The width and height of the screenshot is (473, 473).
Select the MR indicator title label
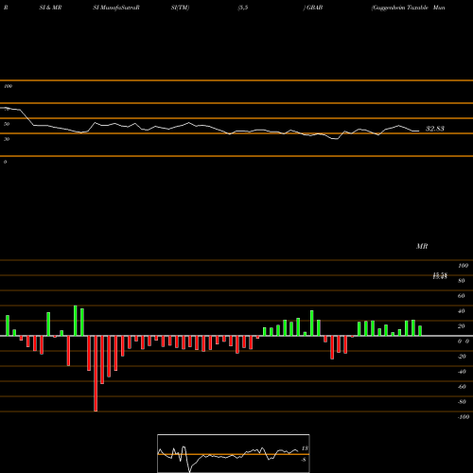tap(422, 246)
